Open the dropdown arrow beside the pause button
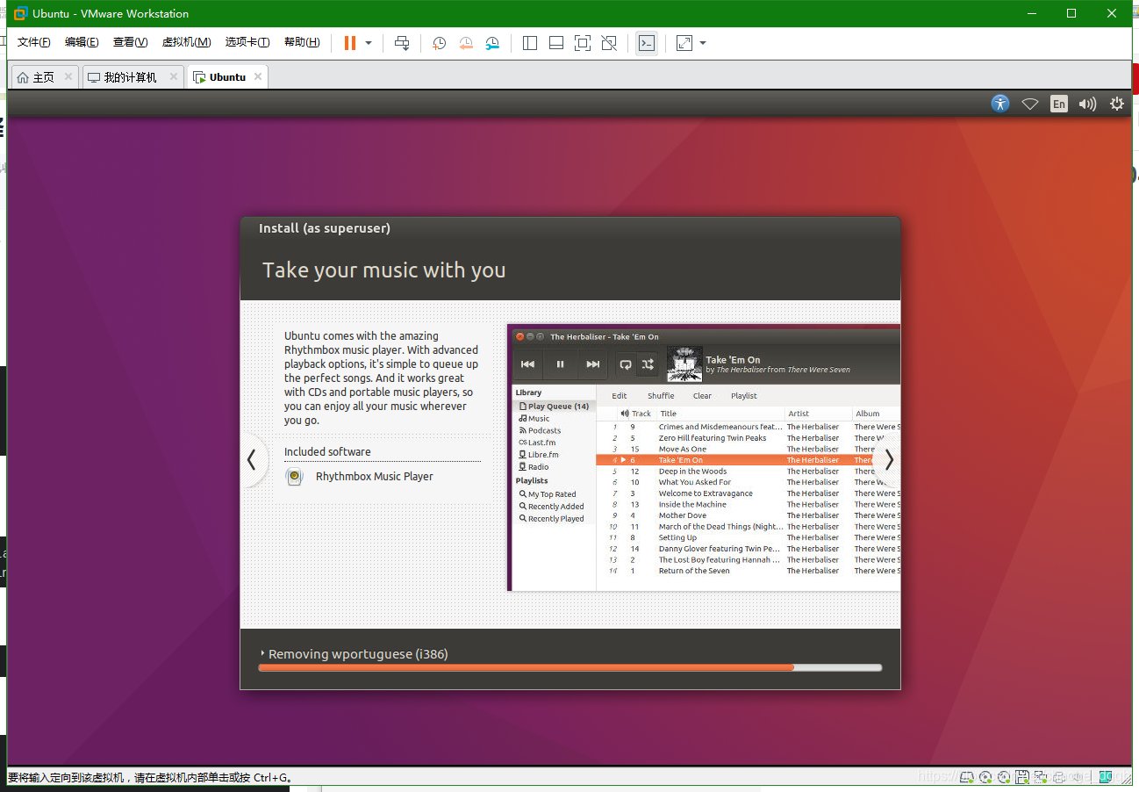1139x792 pixels. coord(369,43)
